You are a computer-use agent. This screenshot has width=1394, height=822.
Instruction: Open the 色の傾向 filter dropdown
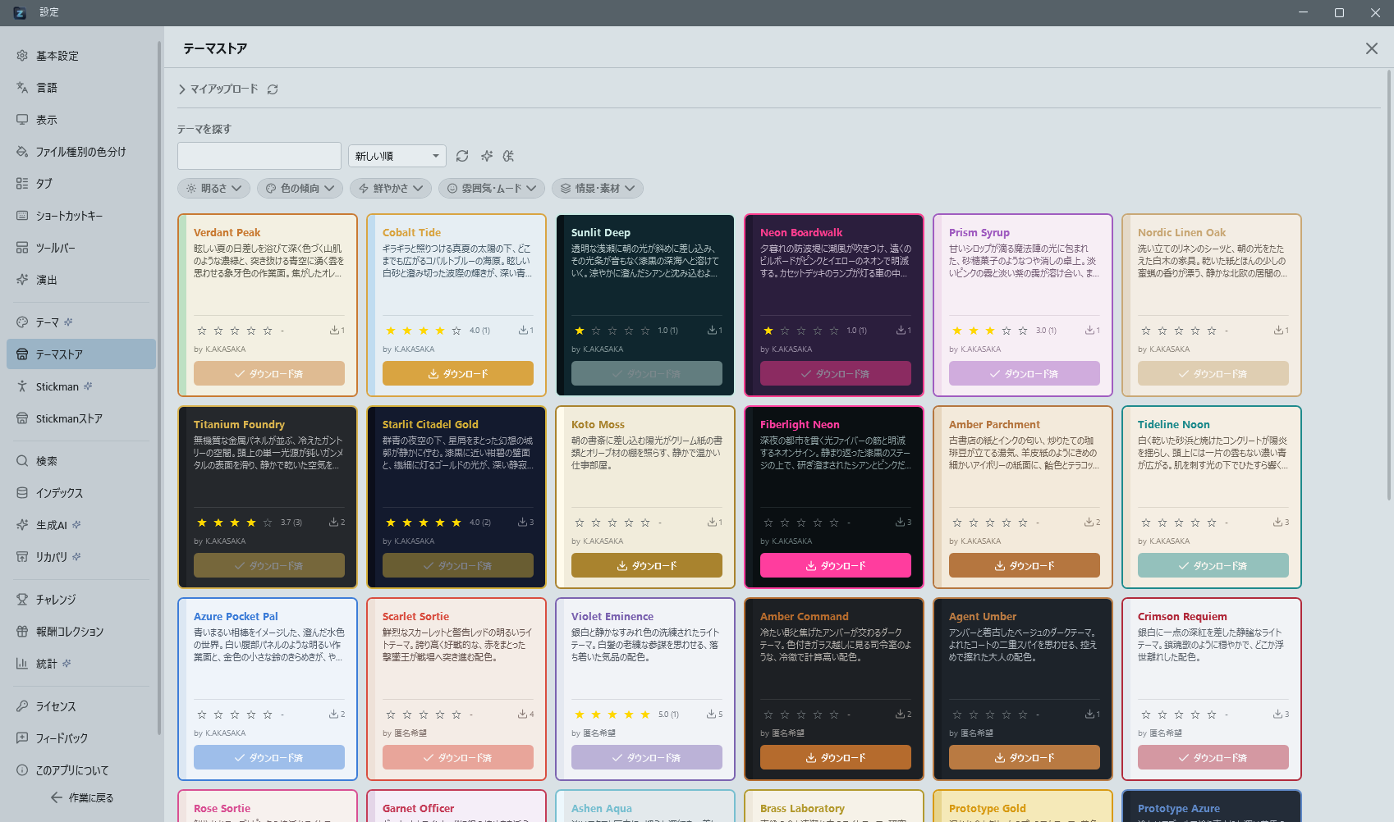300,188
